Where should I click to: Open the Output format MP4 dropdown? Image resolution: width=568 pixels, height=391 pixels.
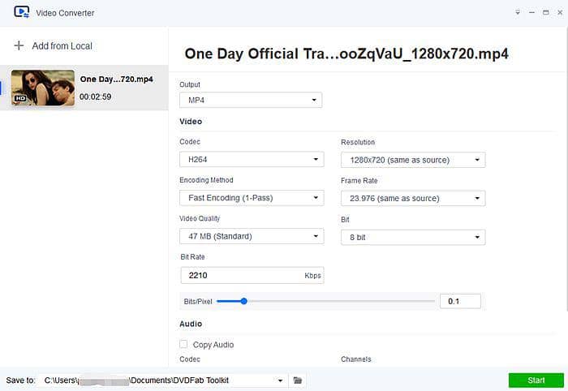click(250, 101)
